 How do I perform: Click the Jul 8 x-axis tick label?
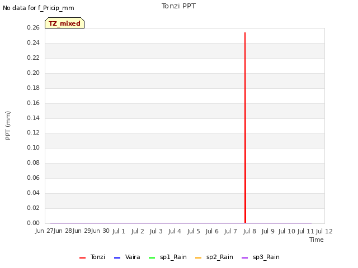tap(249, 231)
